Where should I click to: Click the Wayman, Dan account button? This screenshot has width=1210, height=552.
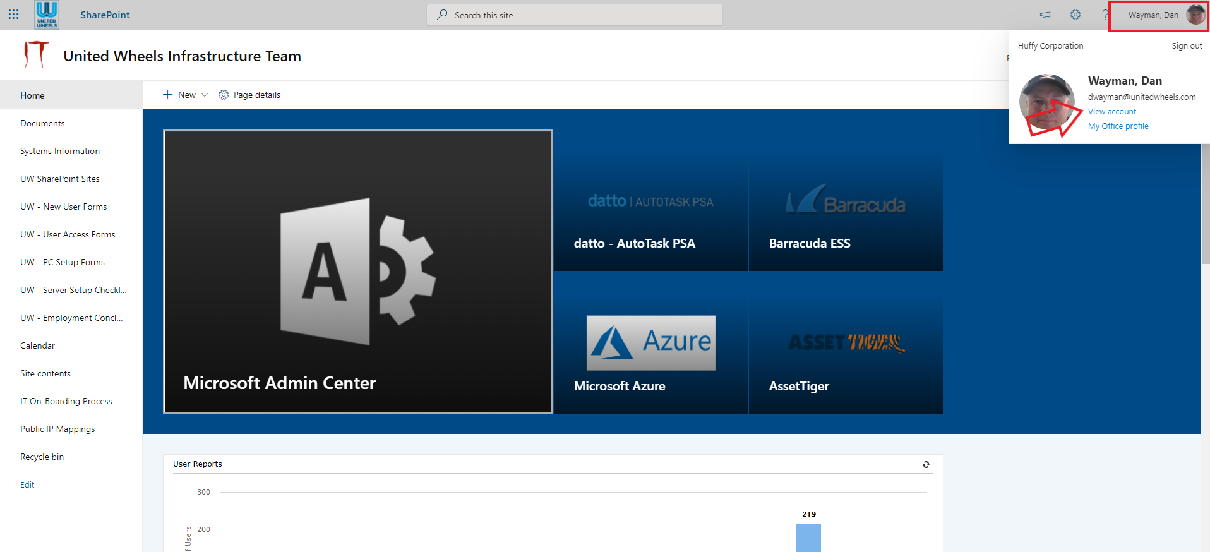coord(1159,15)
